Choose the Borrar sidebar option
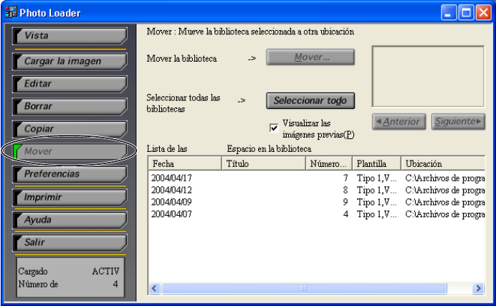This screenshot has height=306, width=496. pos(70,106)
